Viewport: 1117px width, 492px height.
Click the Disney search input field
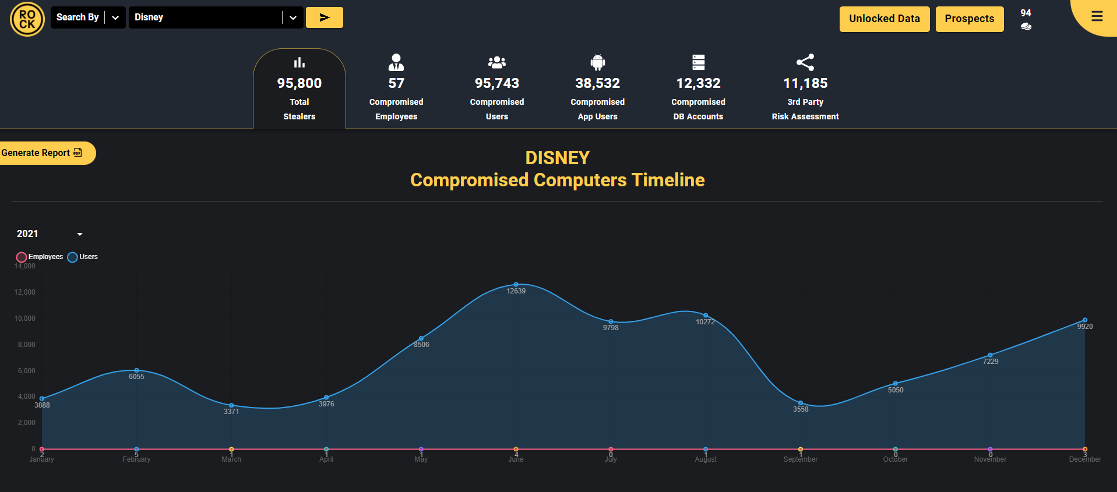pyautogui.click(x=205, y=17)
